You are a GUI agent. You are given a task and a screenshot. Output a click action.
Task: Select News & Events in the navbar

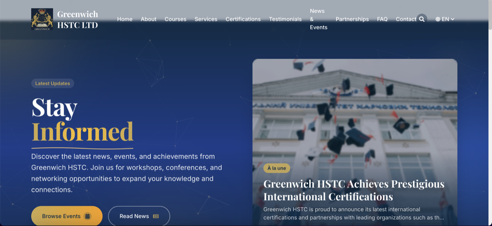319,19
